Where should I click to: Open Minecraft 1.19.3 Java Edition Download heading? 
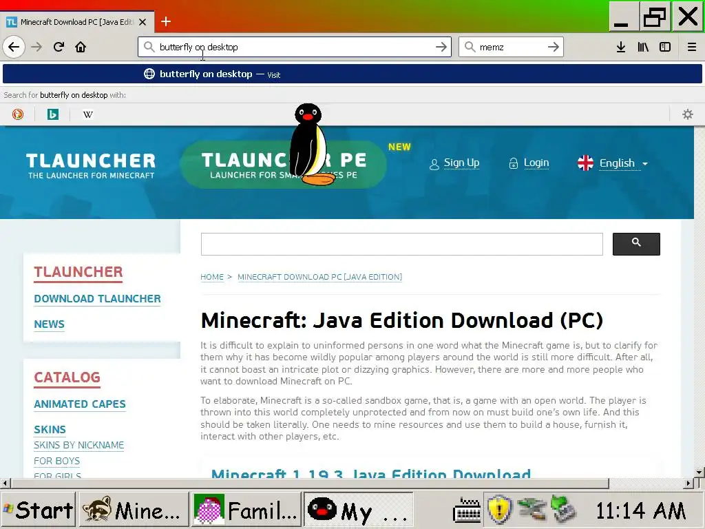point(371,473)
